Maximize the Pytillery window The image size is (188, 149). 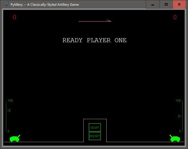point(166,5)
